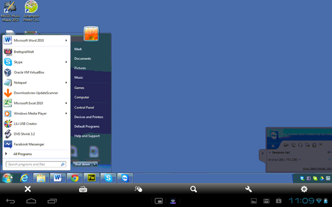Expand Skype jump list arrow

pyautogui.click(x=66, y=62)
